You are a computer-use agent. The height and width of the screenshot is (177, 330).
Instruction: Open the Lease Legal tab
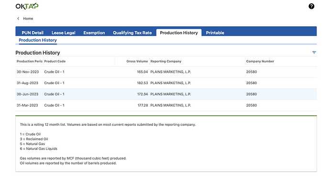pyautogui.click(x=63, y=33)
